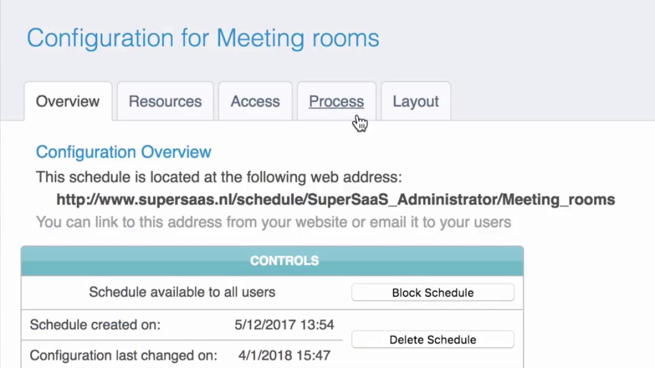Click the 'Schedule created on:' label
The height and width of the screenshot is (368, 655).
click(x=95, y=325)
